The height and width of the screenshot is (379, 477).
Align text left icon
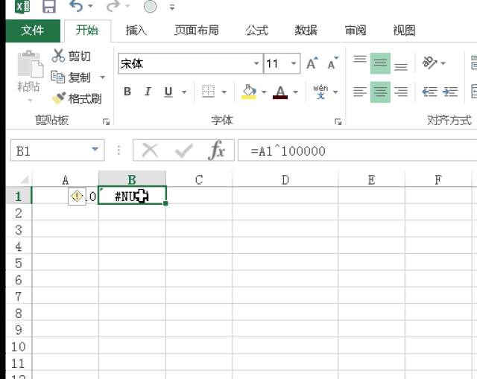[x=360, y=92]
